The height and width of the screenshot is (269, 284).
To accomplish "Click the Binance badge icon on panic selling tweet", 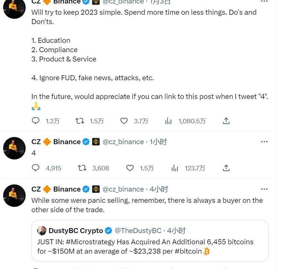I will click(x=96, y=189).
